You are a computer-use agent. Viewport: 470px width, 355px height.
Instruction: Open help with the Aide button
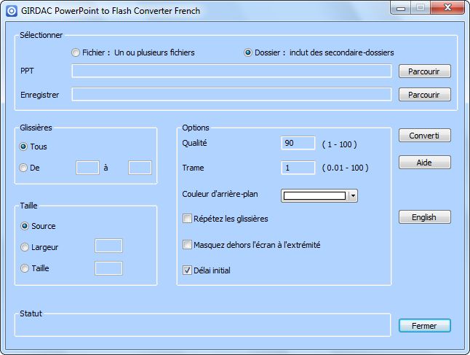[x=424, y=162]
